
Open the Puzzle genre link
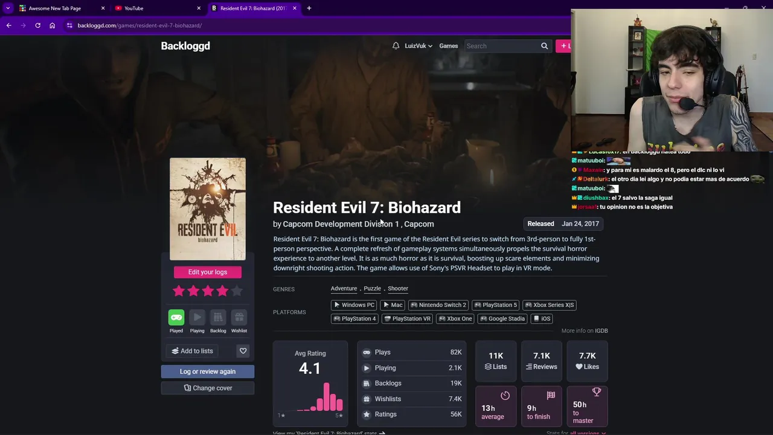pyautogui.click(x=372, y=289)
